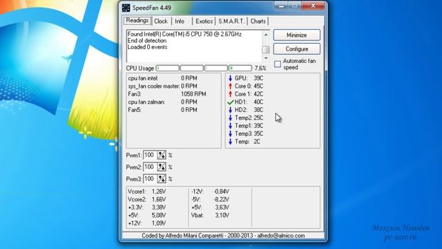Click the blue arrow beside Temp3 35C

(230, 133)
